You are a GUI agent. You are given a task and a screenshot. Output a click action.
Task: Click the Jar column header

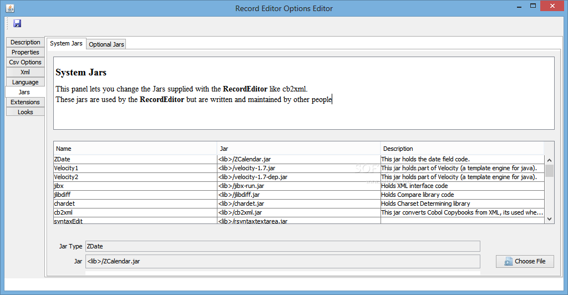click(299, 149)
